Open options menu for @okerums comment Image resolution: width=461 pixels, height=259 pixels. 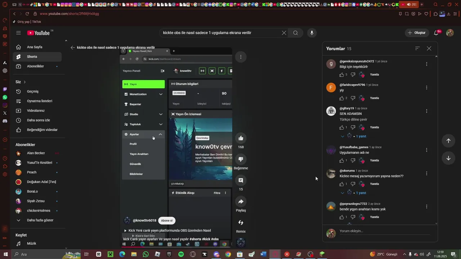click(427, 173)
